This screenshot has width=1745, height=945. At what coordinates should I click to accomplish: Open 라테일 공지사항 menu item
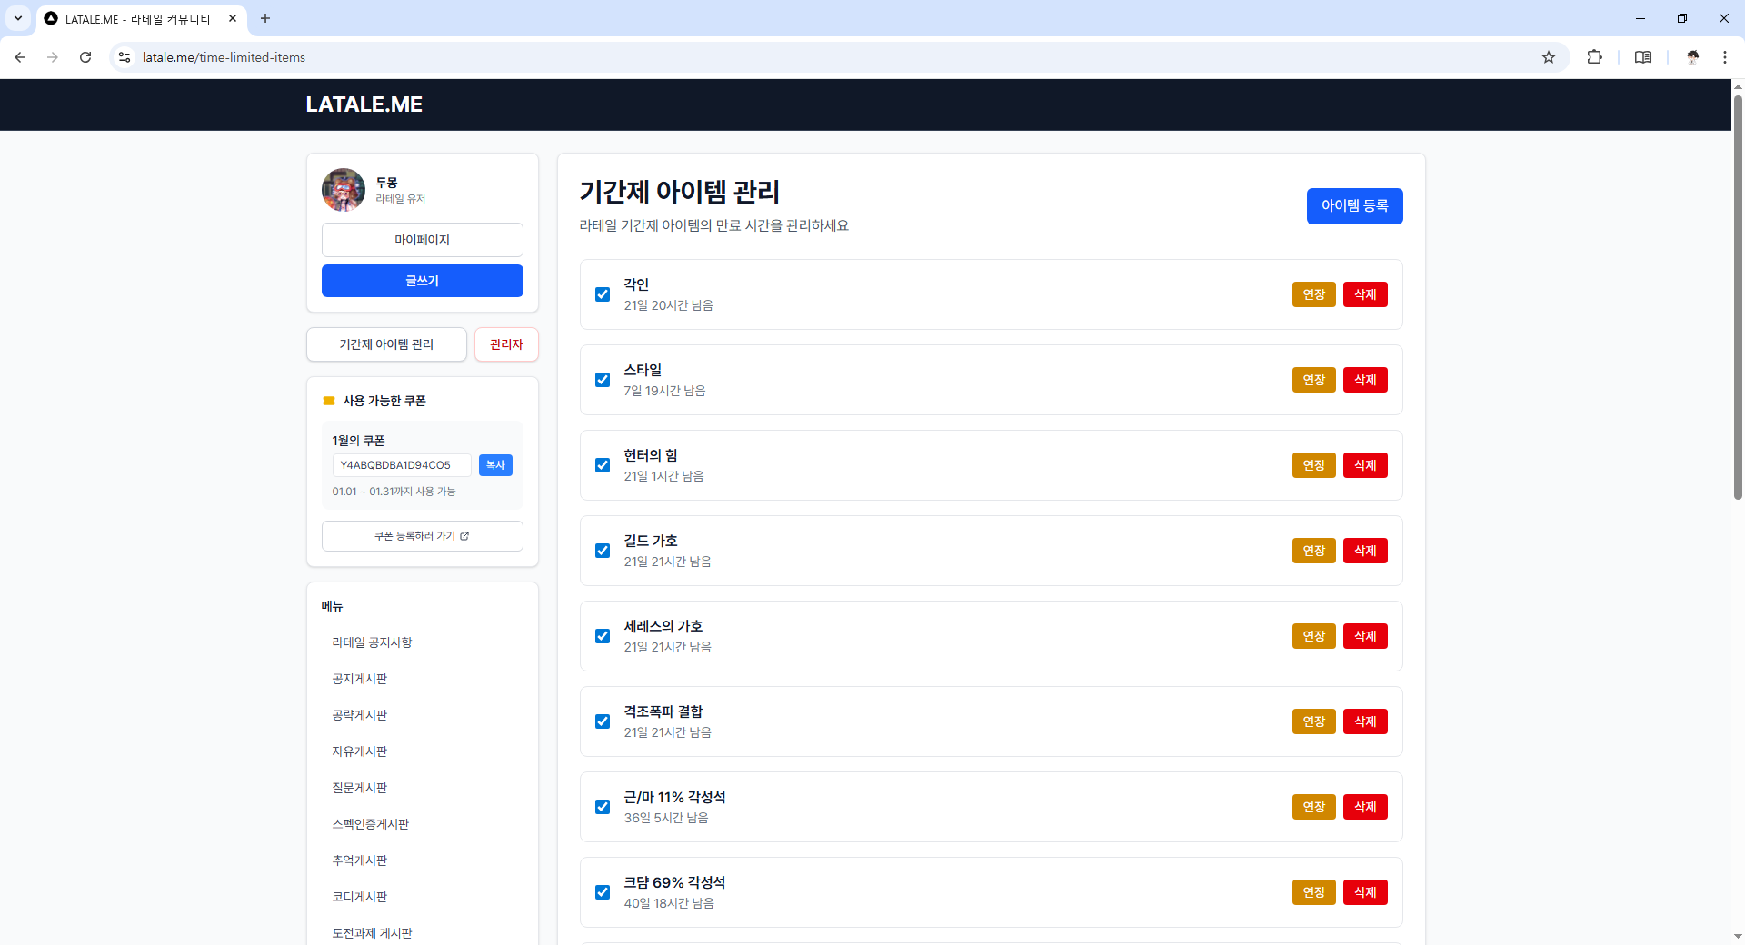click(372, 642)
